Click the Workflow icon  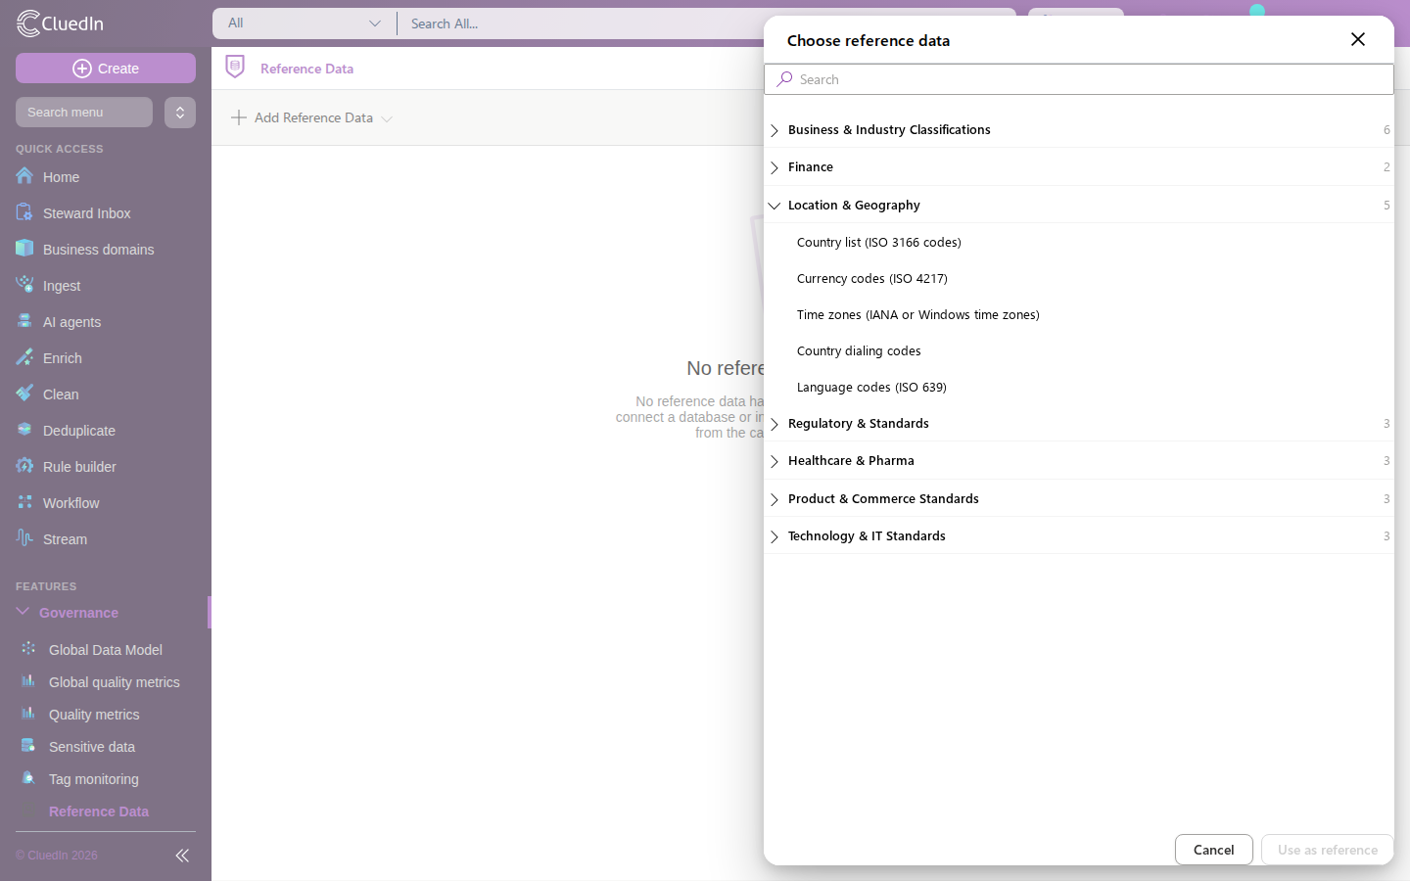pyautogui.click(x=24, y=502)
